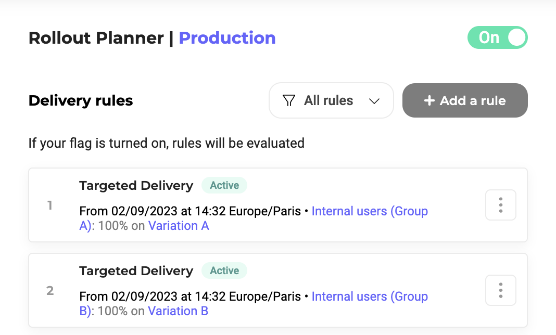The height and width of the screenshot is (335, 556).
Task: Open the three-dot menu for rule 1
Action: pyautogui.click(x=500, y=205)
